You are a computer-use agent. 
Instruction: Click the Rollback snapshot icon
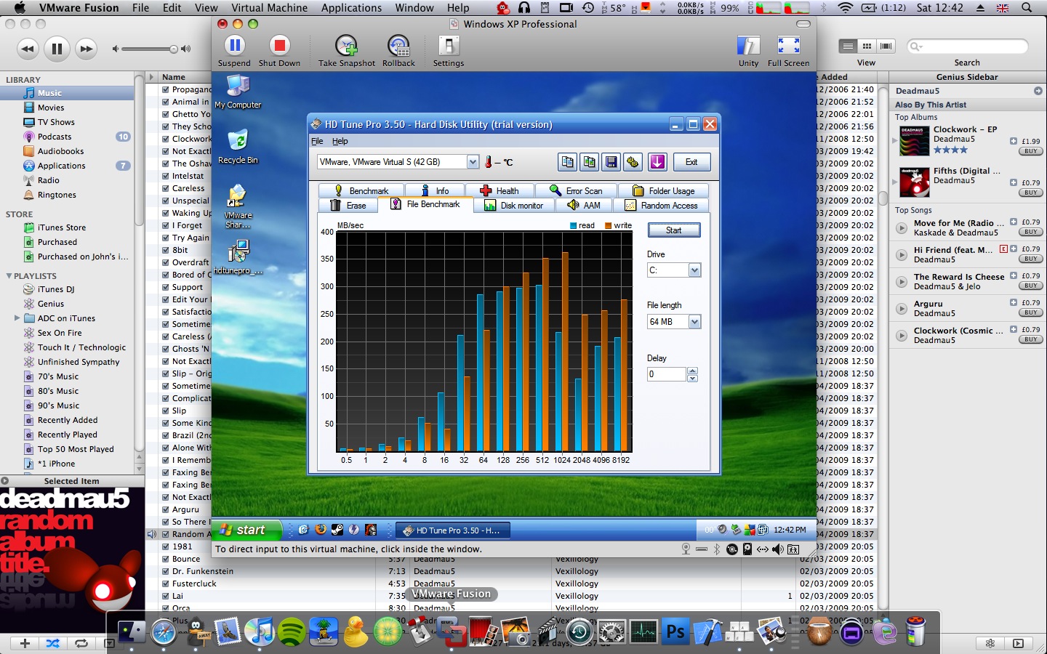pos(398,46)
